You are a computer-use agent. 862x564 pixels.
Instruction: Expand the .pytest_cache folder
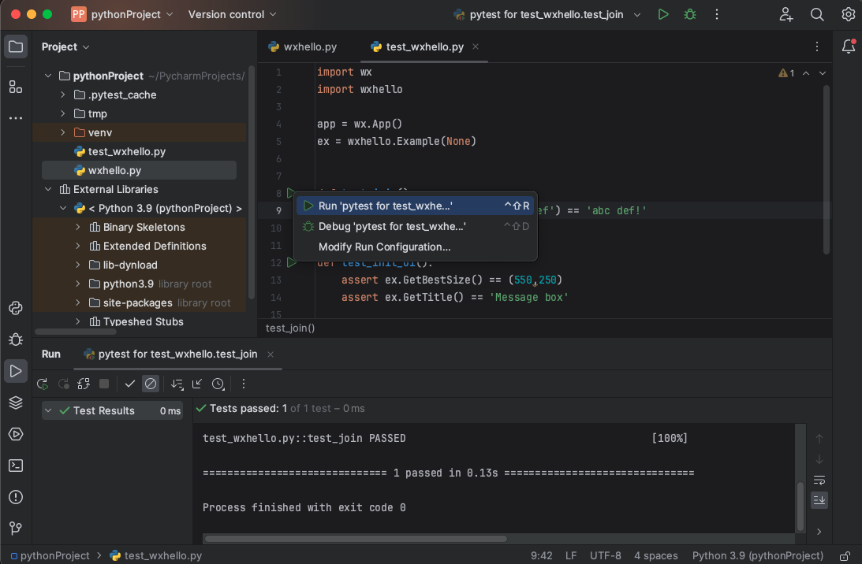point(62,95)
